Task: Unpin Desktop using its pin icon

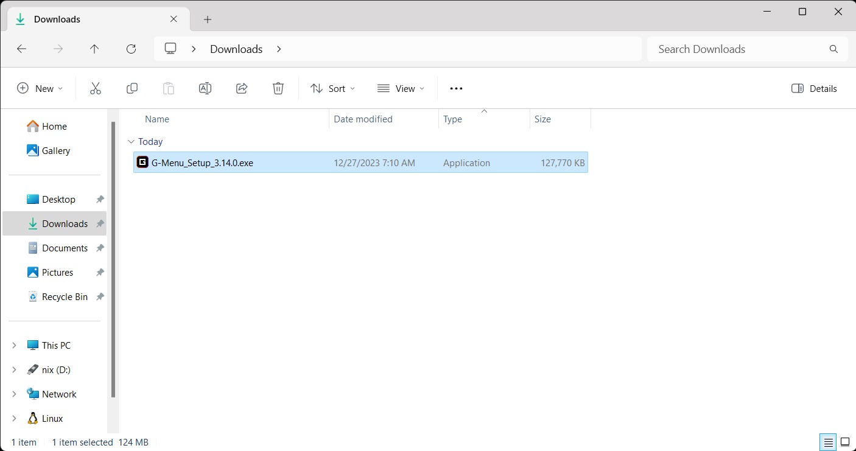Action: [100, 199]
